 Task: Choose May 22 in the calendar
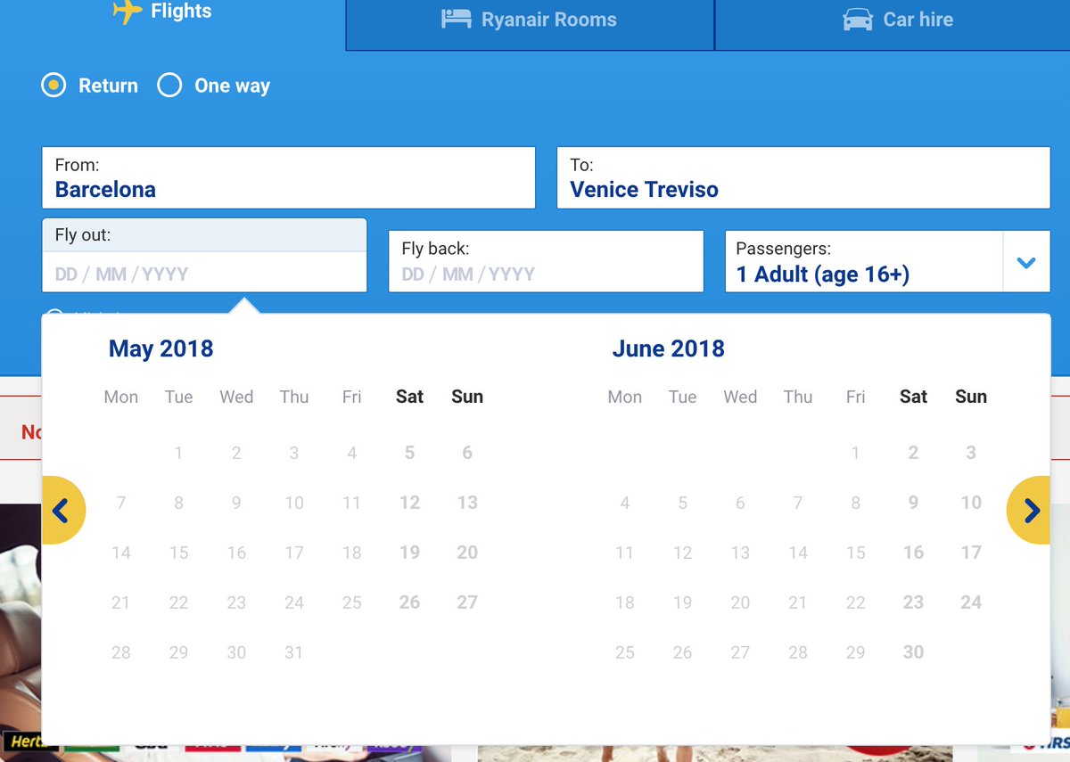(178, 602)
